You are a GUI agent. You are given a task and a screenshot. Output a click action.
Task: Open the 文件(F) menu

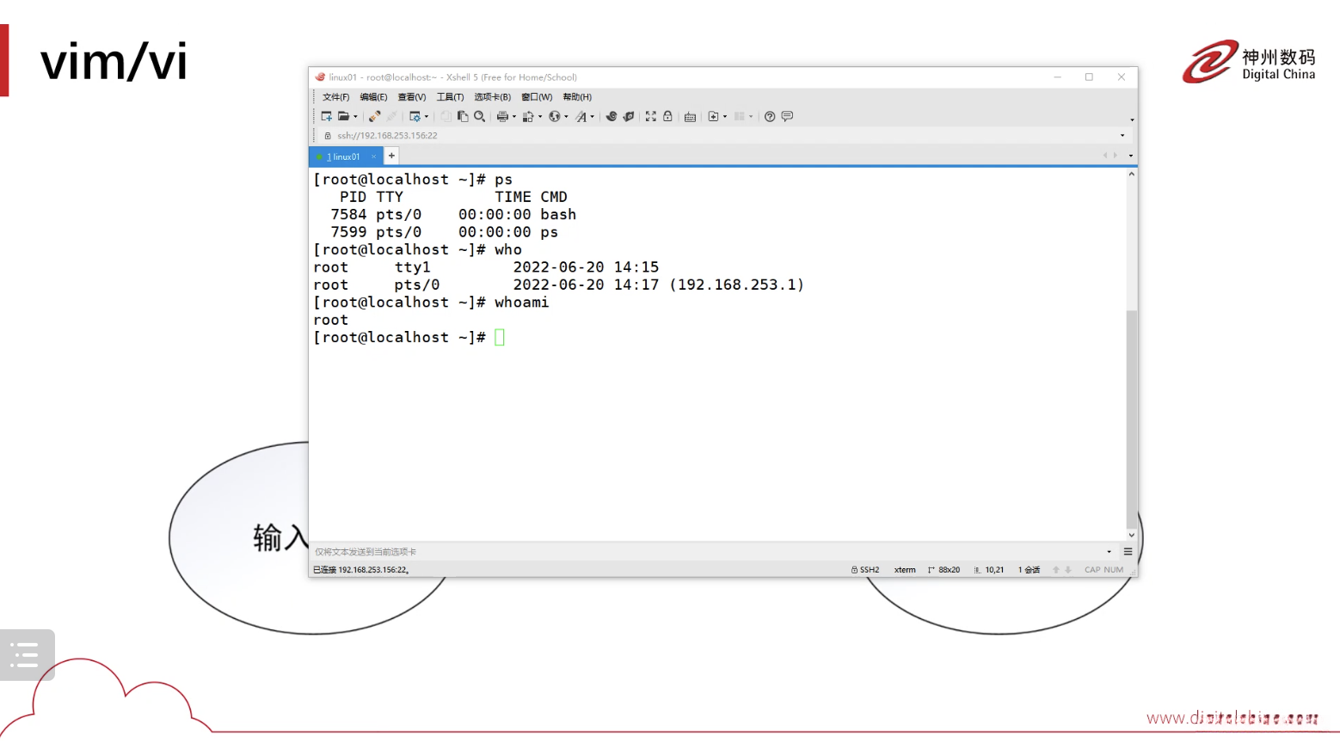[335, 97]
